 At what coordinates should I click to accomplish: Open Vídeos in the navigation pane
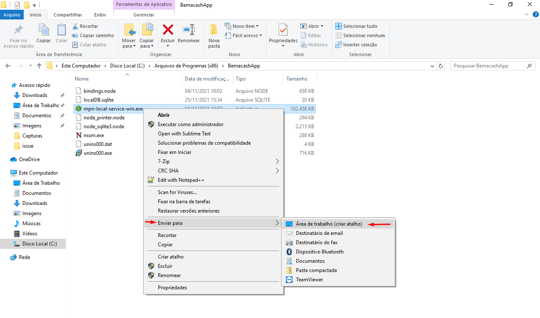(30, 234)
